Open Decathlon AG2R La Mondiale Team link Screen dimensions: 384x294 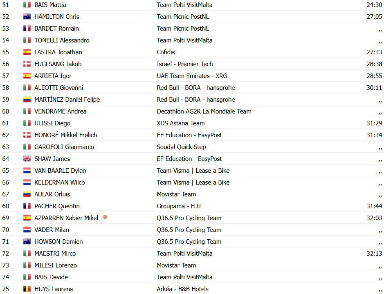[204, 111]
